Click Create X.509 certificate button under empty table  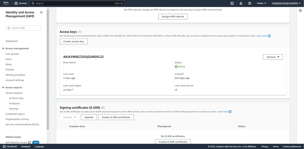click(x=173, y=142)
